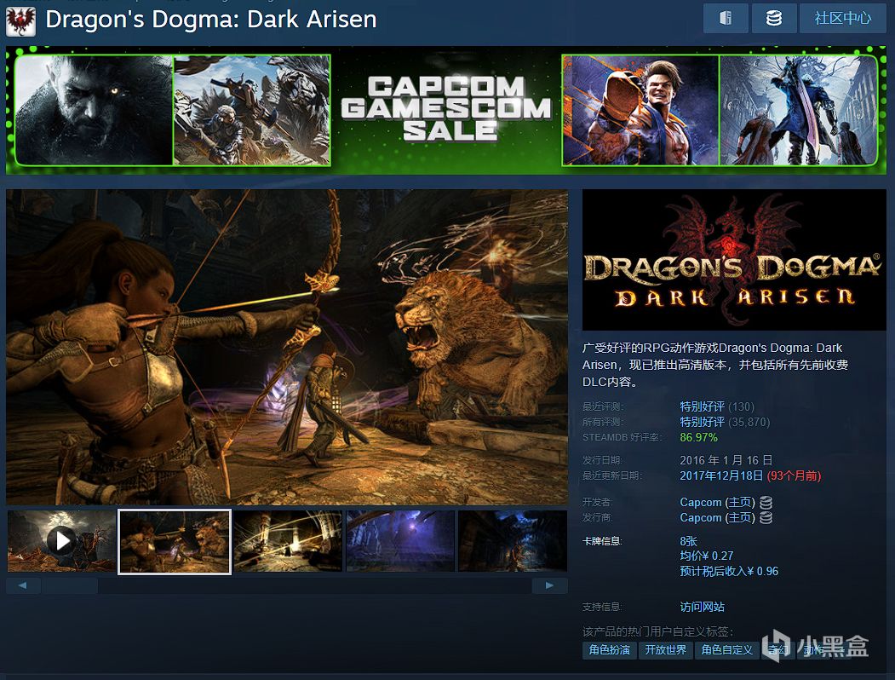Viewport: 895px width, 680px height.
Task: Click the 预计税后收入¥ 0.96 link
Action: [x=729, y=571]
